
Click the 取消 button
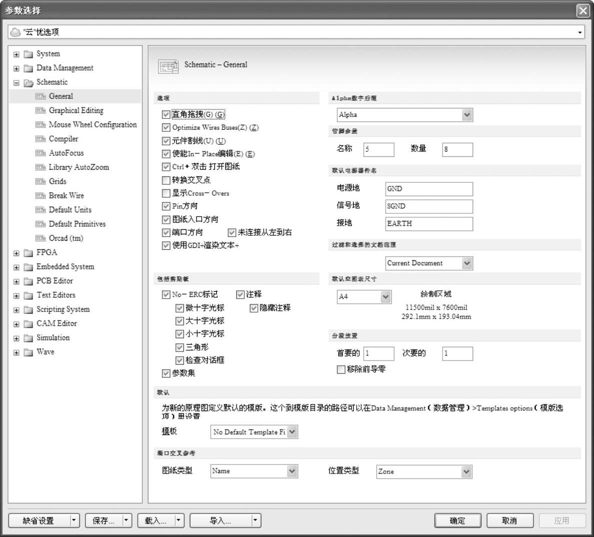pyautogui.click(x=510, y=521)
